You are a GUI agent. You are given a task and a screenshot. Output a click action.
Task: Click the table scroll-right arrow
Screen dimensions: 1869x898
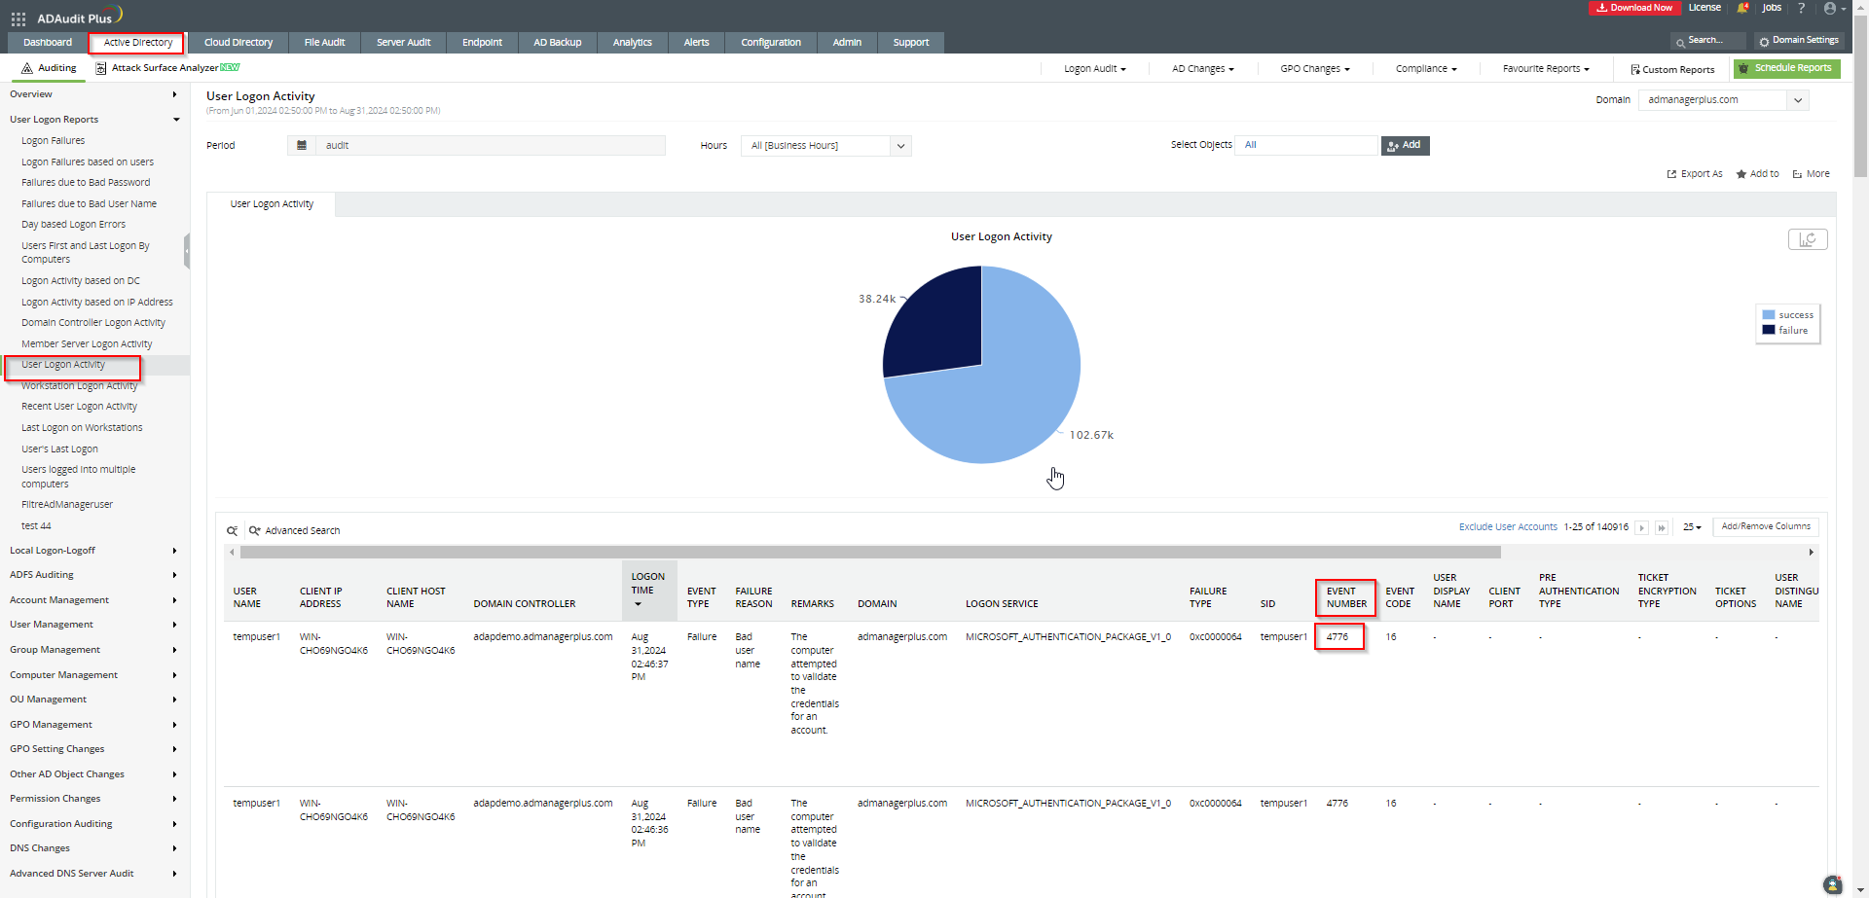1811,553
